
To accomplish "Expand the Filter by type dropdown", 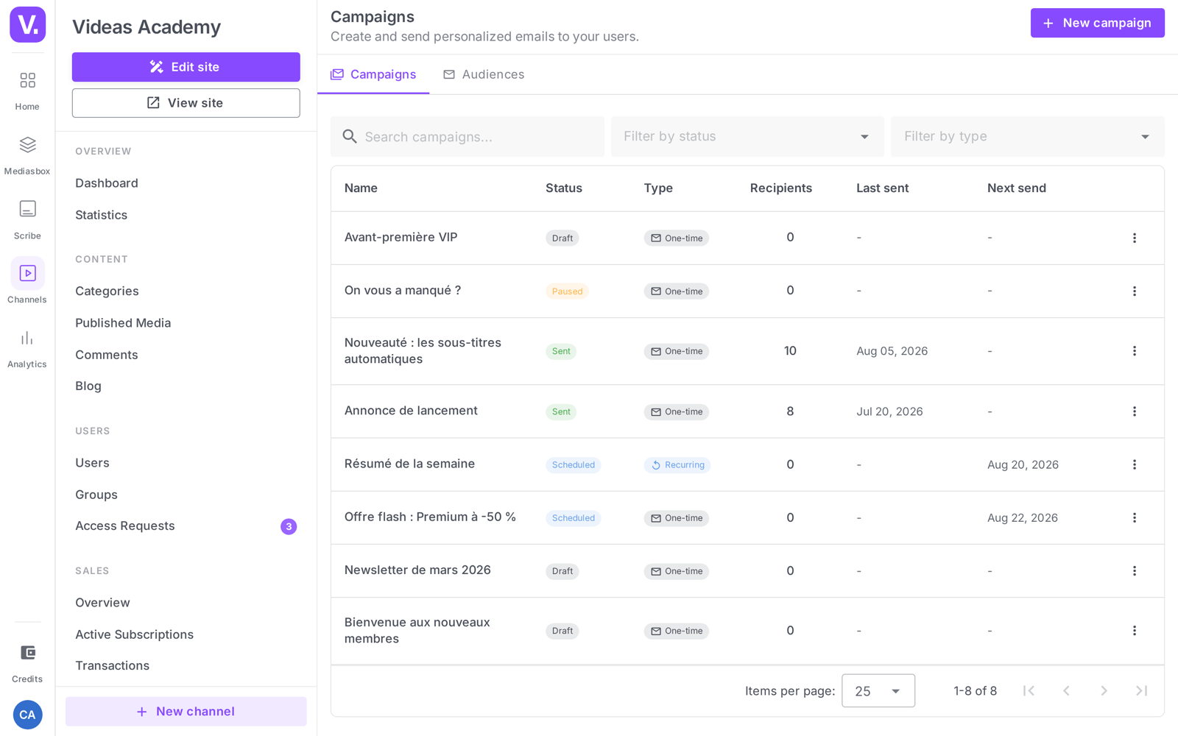I will pos(1027,136).
